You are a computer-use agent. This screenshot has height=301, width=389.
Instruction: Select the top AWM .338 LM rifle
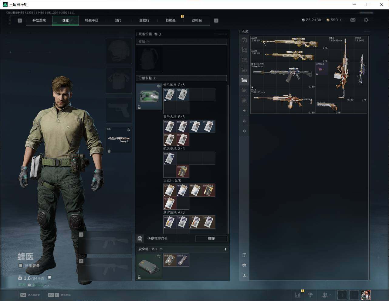tap(289, 43)
